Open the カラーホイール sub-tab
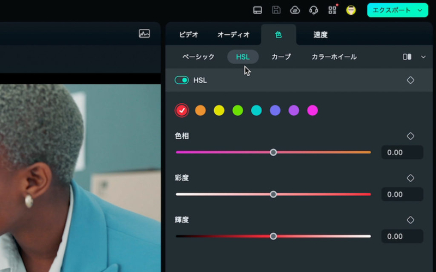Image resolution: width=436 pixels, height=272 pixels. tap(334, 57)
